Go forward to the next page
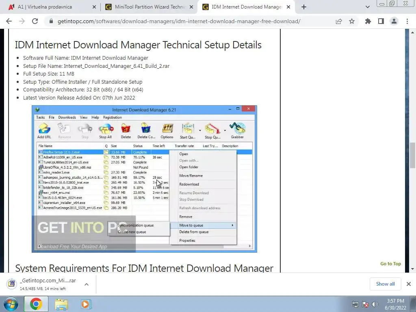The image size is (416, 312). coord(22,21)
